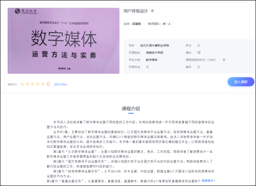This screenshot has height=186, width=256.
Task: Select the 课程介绍 section heading
Action: pos(131,108)
